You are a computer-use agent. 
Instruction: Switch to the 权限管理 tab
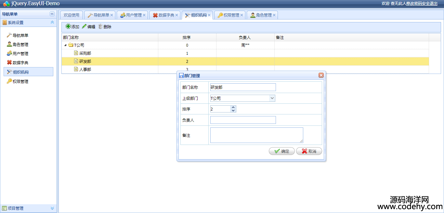[231, 15]
